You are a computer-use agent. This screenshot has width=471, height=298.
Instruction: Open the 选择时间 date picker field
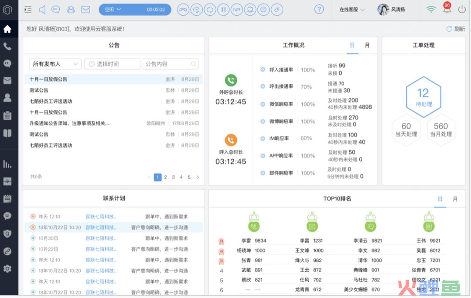pyautogui.click(x=112, y=64)
